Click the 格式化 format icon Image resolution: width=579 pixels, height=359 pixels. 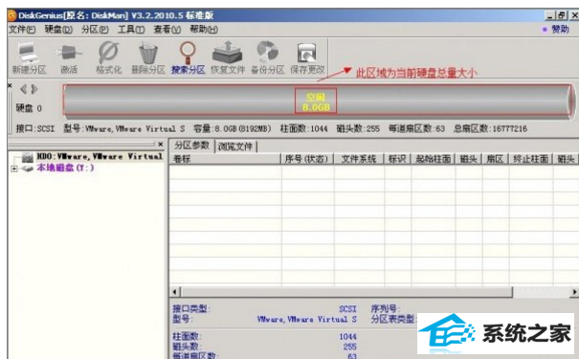point(108,58)
